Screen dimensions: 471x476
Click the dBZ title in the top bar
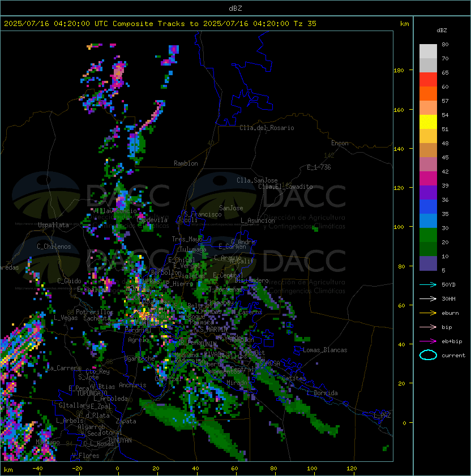click(x=236, y=8)
